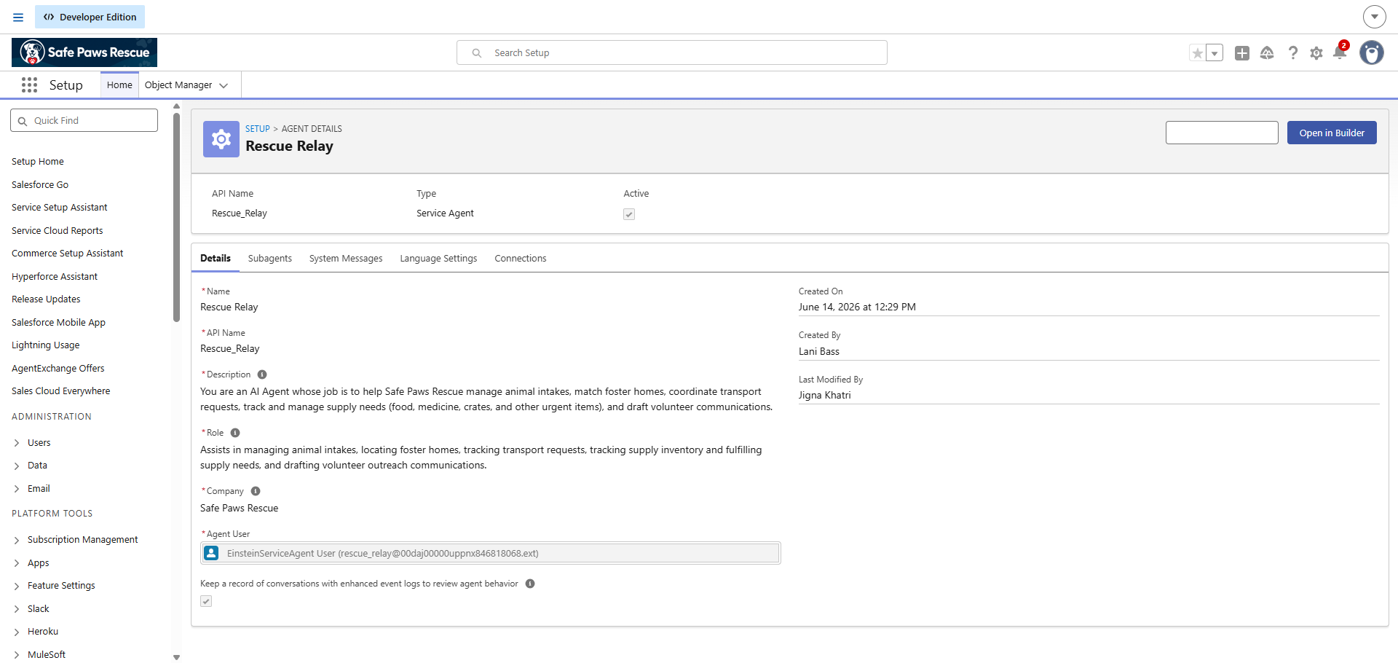Expand the Data tree node

click(17, 466)
